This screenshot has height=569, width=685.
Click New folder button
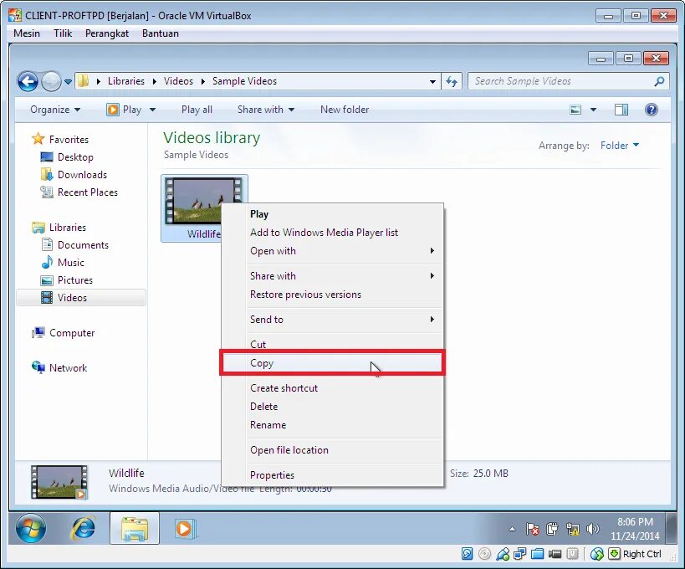click(345, 110)
